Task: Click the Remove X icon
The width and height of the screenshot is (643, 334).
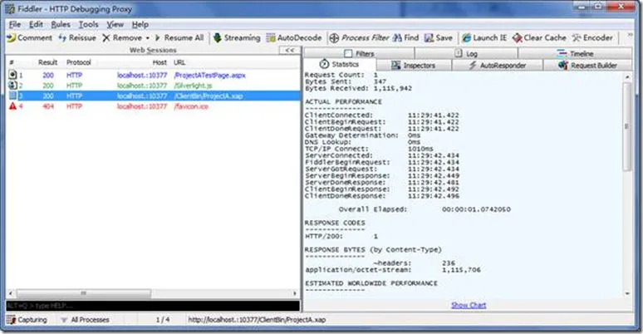Action: (x=106, y=37)
